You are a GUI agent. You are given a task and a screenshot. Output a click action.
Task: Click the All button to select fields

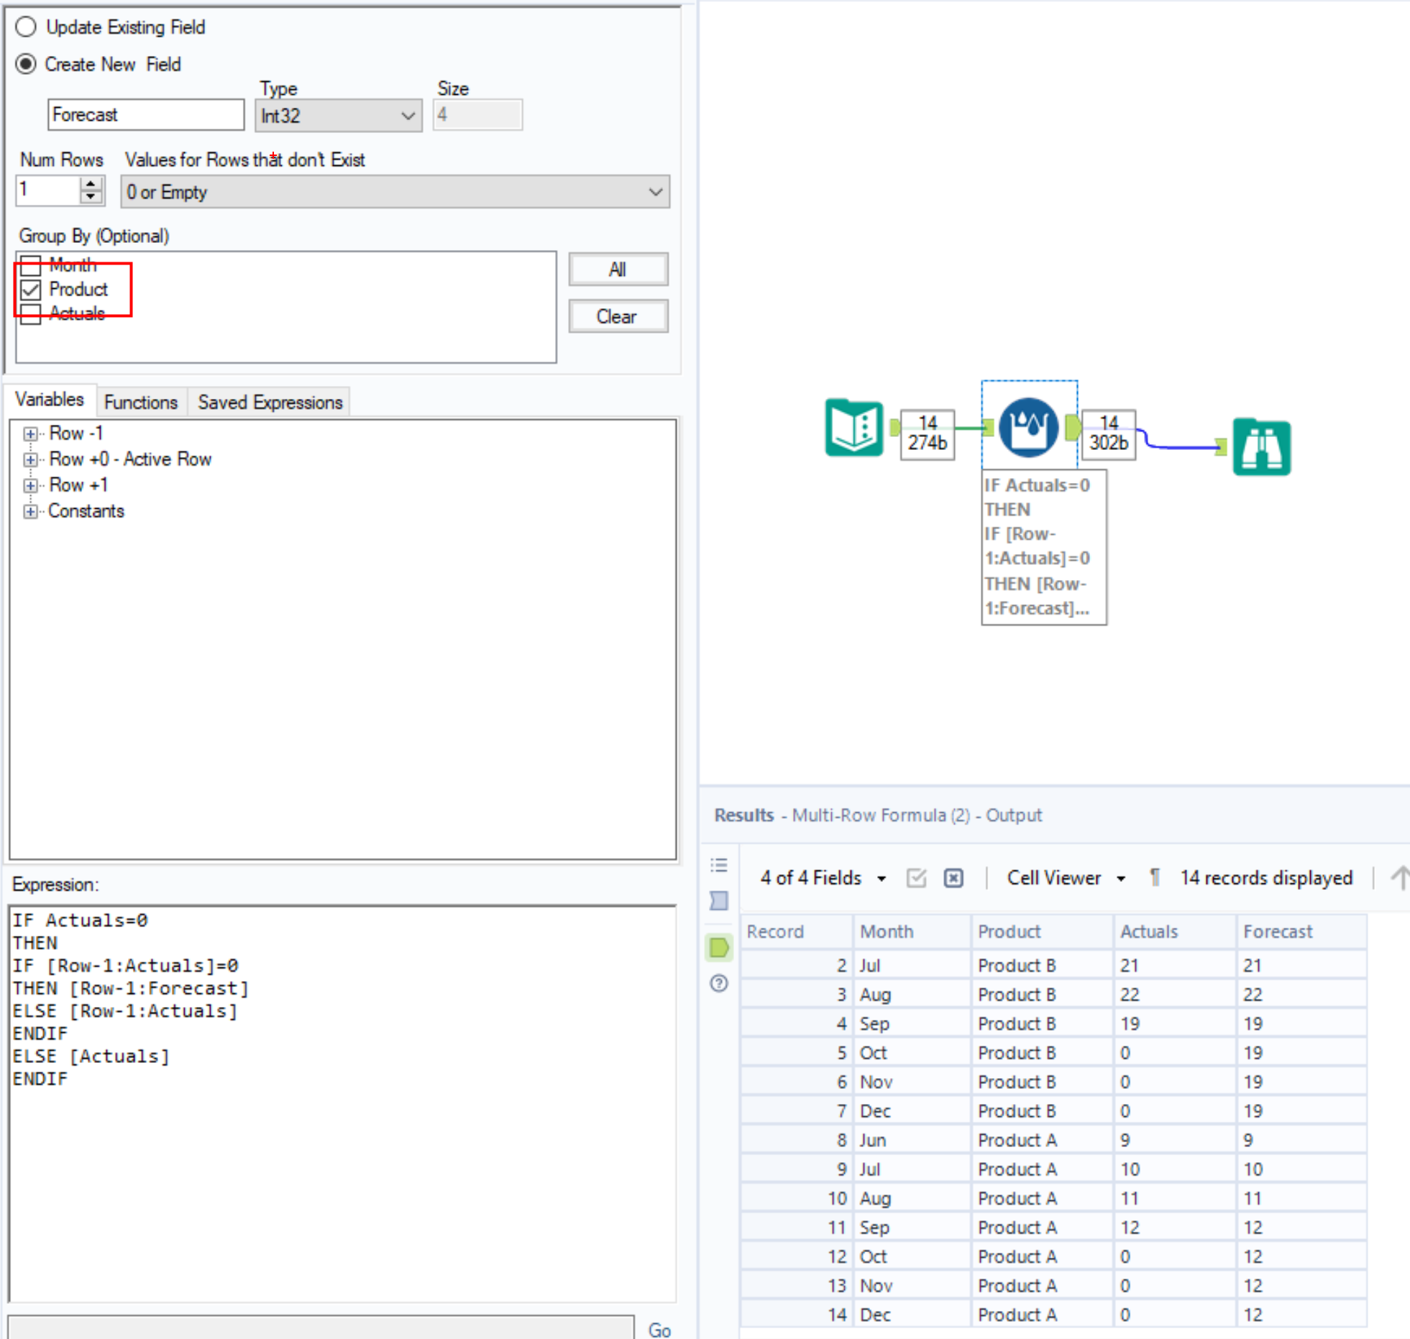(617, 270)
